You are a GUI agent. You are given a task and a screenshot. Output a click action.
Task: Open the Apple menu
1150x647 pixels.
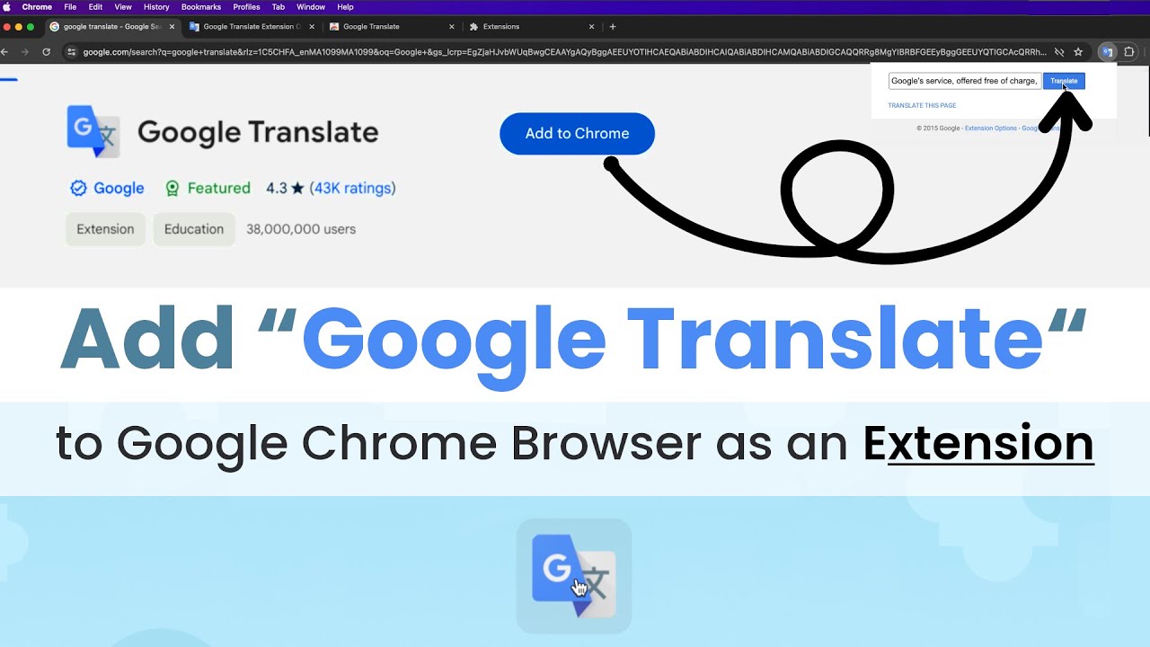pos(7,7)
